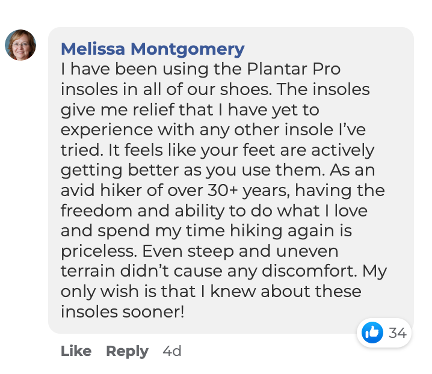Click the word "freedom" in the comment

tap(96, 210)
